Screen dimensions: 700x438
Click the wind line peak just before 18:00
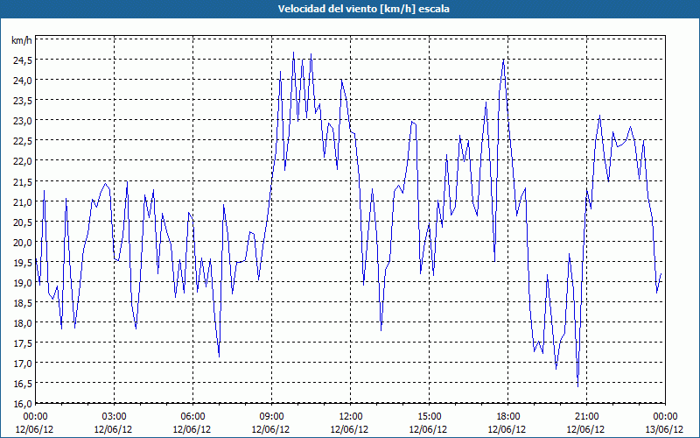click(504, 60)
